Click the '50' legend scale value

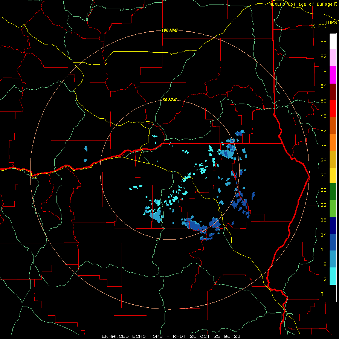[324, 101]
